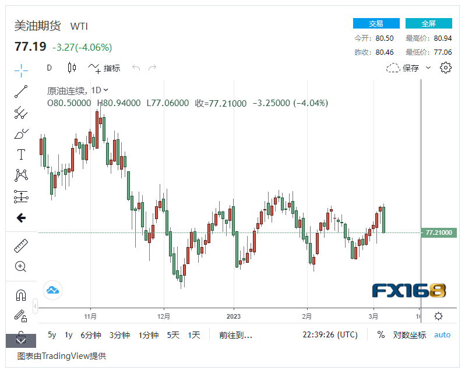Click the WTI symbol label
The height and width of the screenshot is (370, 465).
(x=79, y=26)
